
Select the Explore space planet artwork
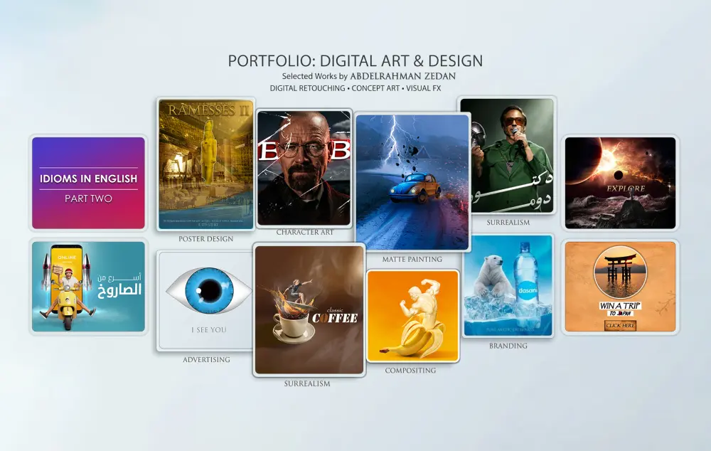(620, 183)
